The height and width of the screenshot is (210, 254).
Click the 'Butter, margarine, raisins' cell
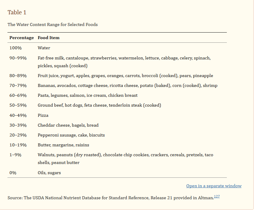tap(63, 145)
